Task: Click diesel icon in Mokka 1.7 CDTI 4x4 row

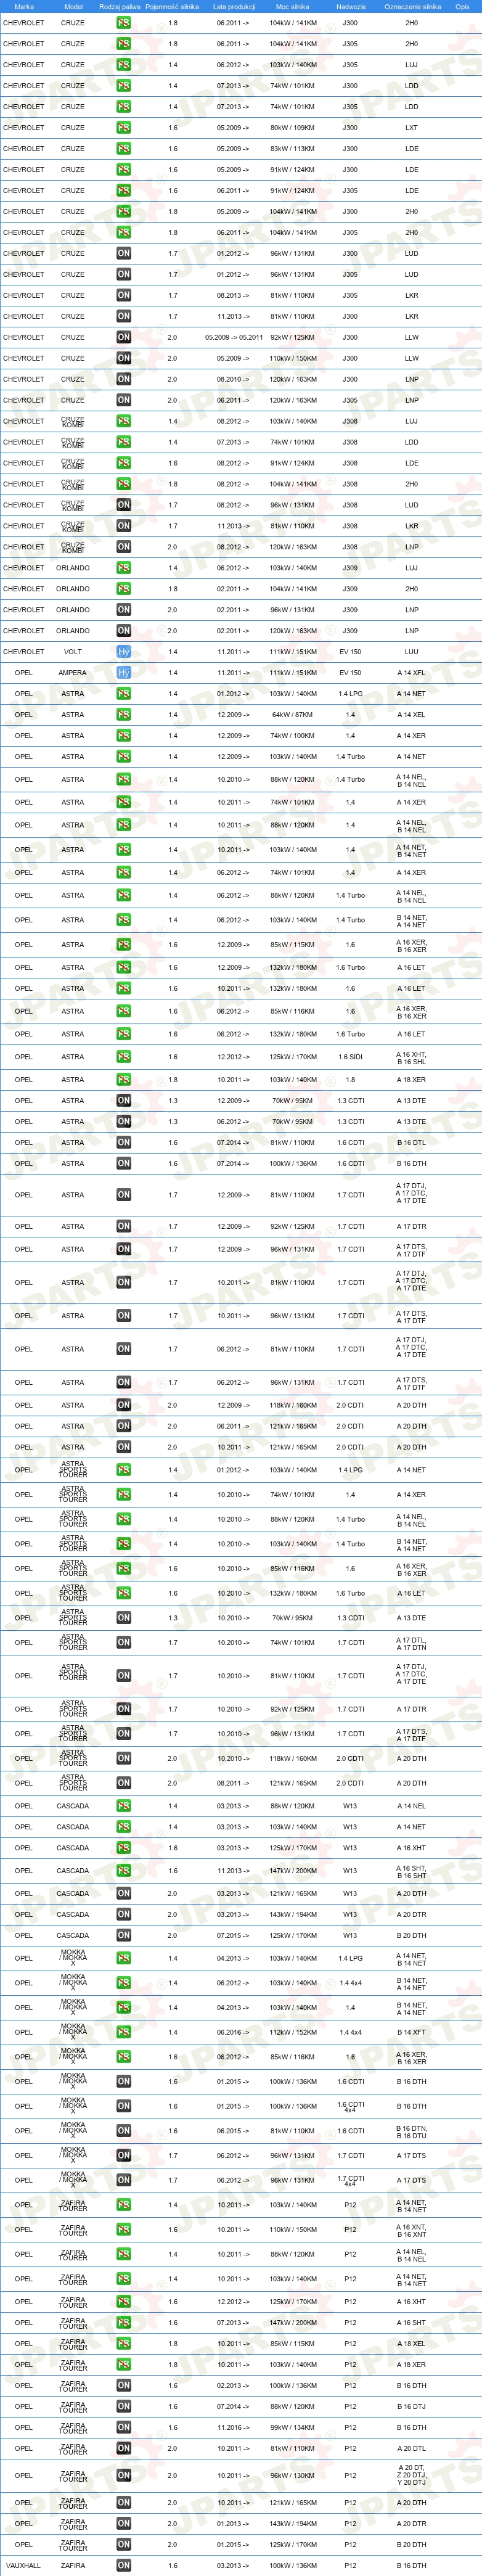Action: pos(123,2180)
